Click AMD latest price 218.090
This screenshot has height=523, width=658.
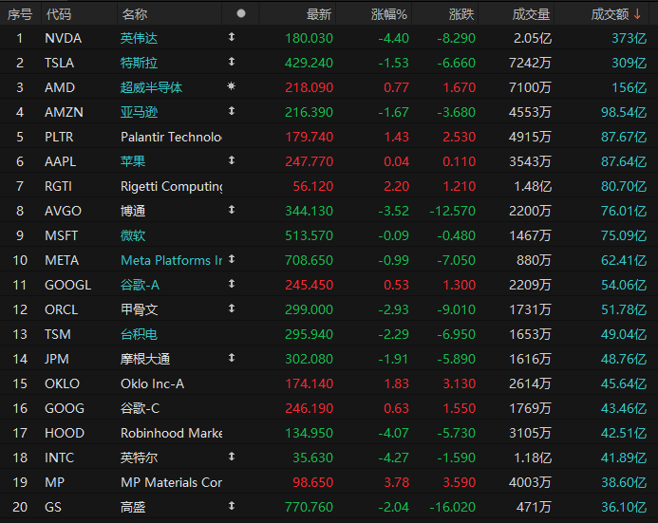pyautogui.click(x=309, y=88)
